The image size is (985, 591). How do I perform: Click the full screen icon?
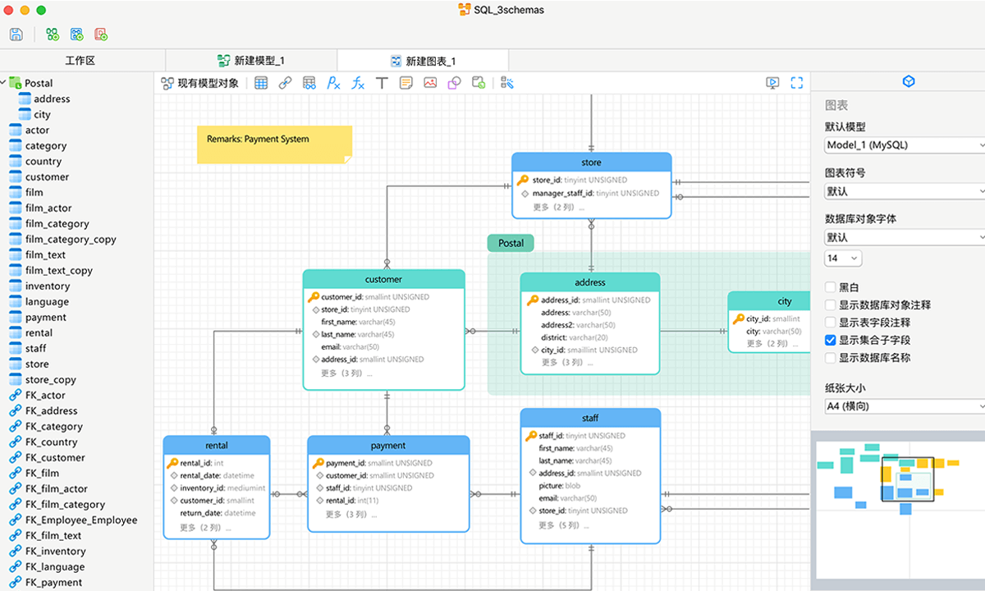coord(796,83)
